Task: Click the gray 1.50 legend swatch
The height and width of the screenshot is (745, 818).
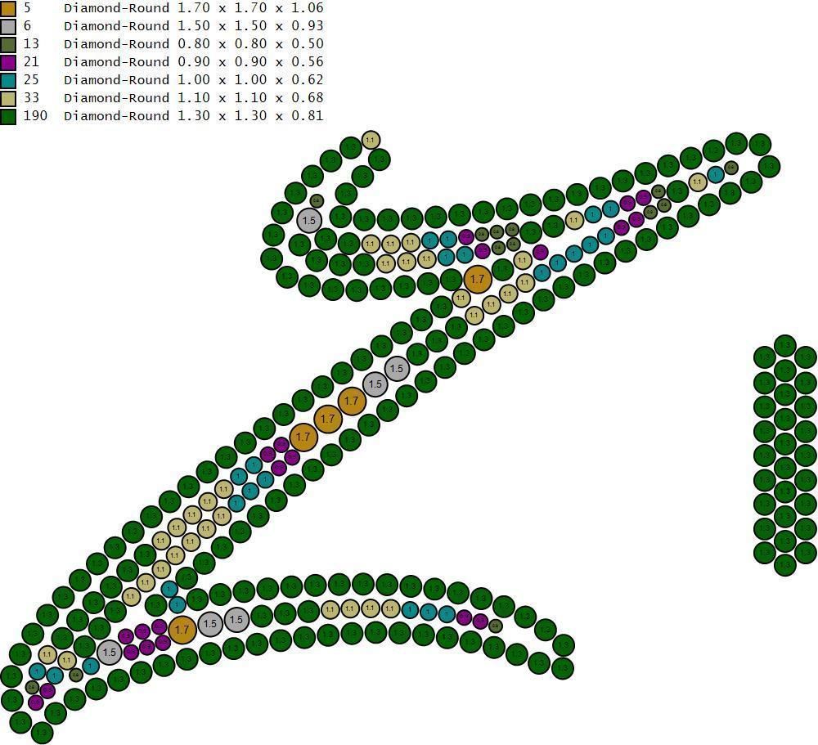Action: [8, 26]
